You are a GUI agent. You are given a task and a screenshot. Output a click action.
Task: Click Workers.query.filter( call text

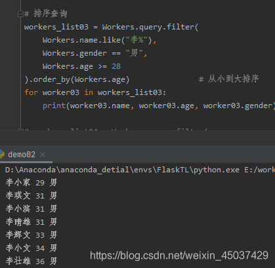tap(150, 27)
